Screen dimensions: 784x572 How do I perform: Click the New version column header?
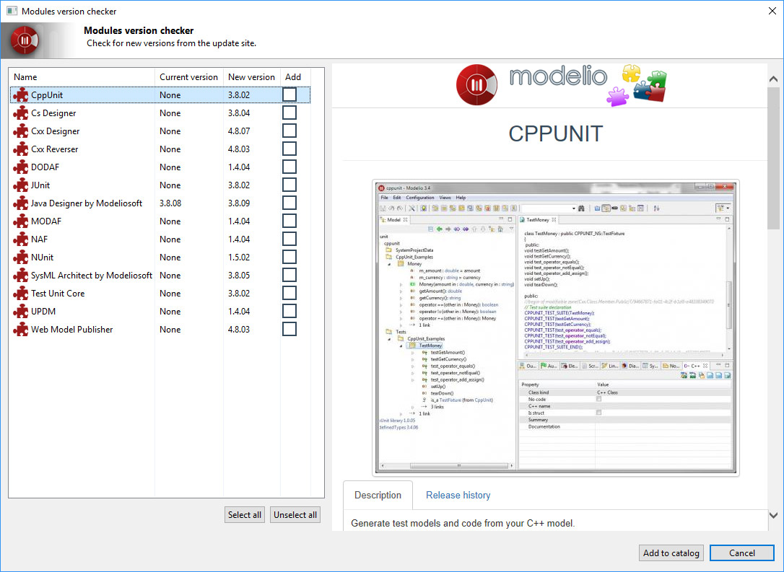(x=251, y=77)
